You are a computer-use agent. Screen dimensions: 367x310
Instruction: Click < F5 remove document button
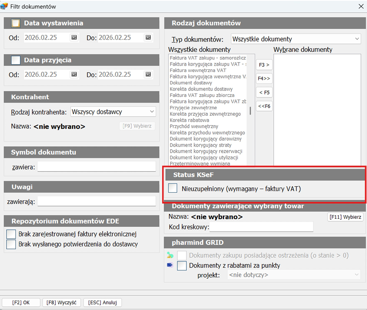point(264,92)
